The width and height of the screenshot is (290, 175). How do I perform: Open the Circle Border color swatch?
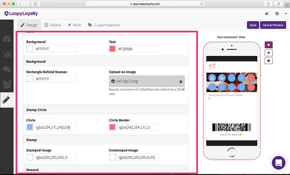pos(112,127)
